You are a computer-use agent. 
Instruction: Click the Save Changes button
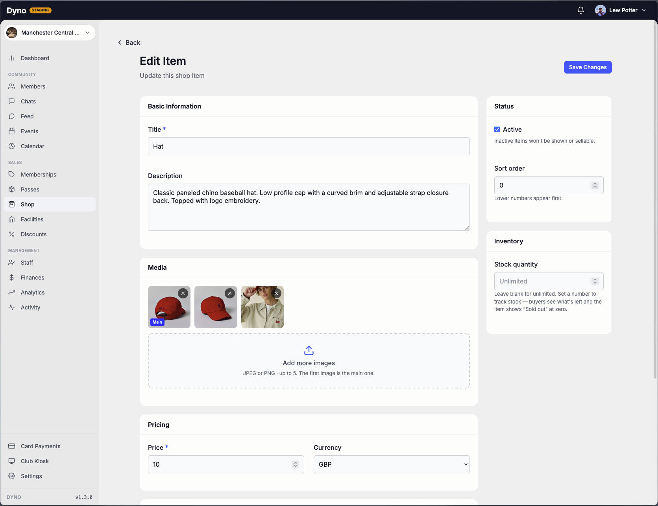pyautogui.click(x=588, y=67)
